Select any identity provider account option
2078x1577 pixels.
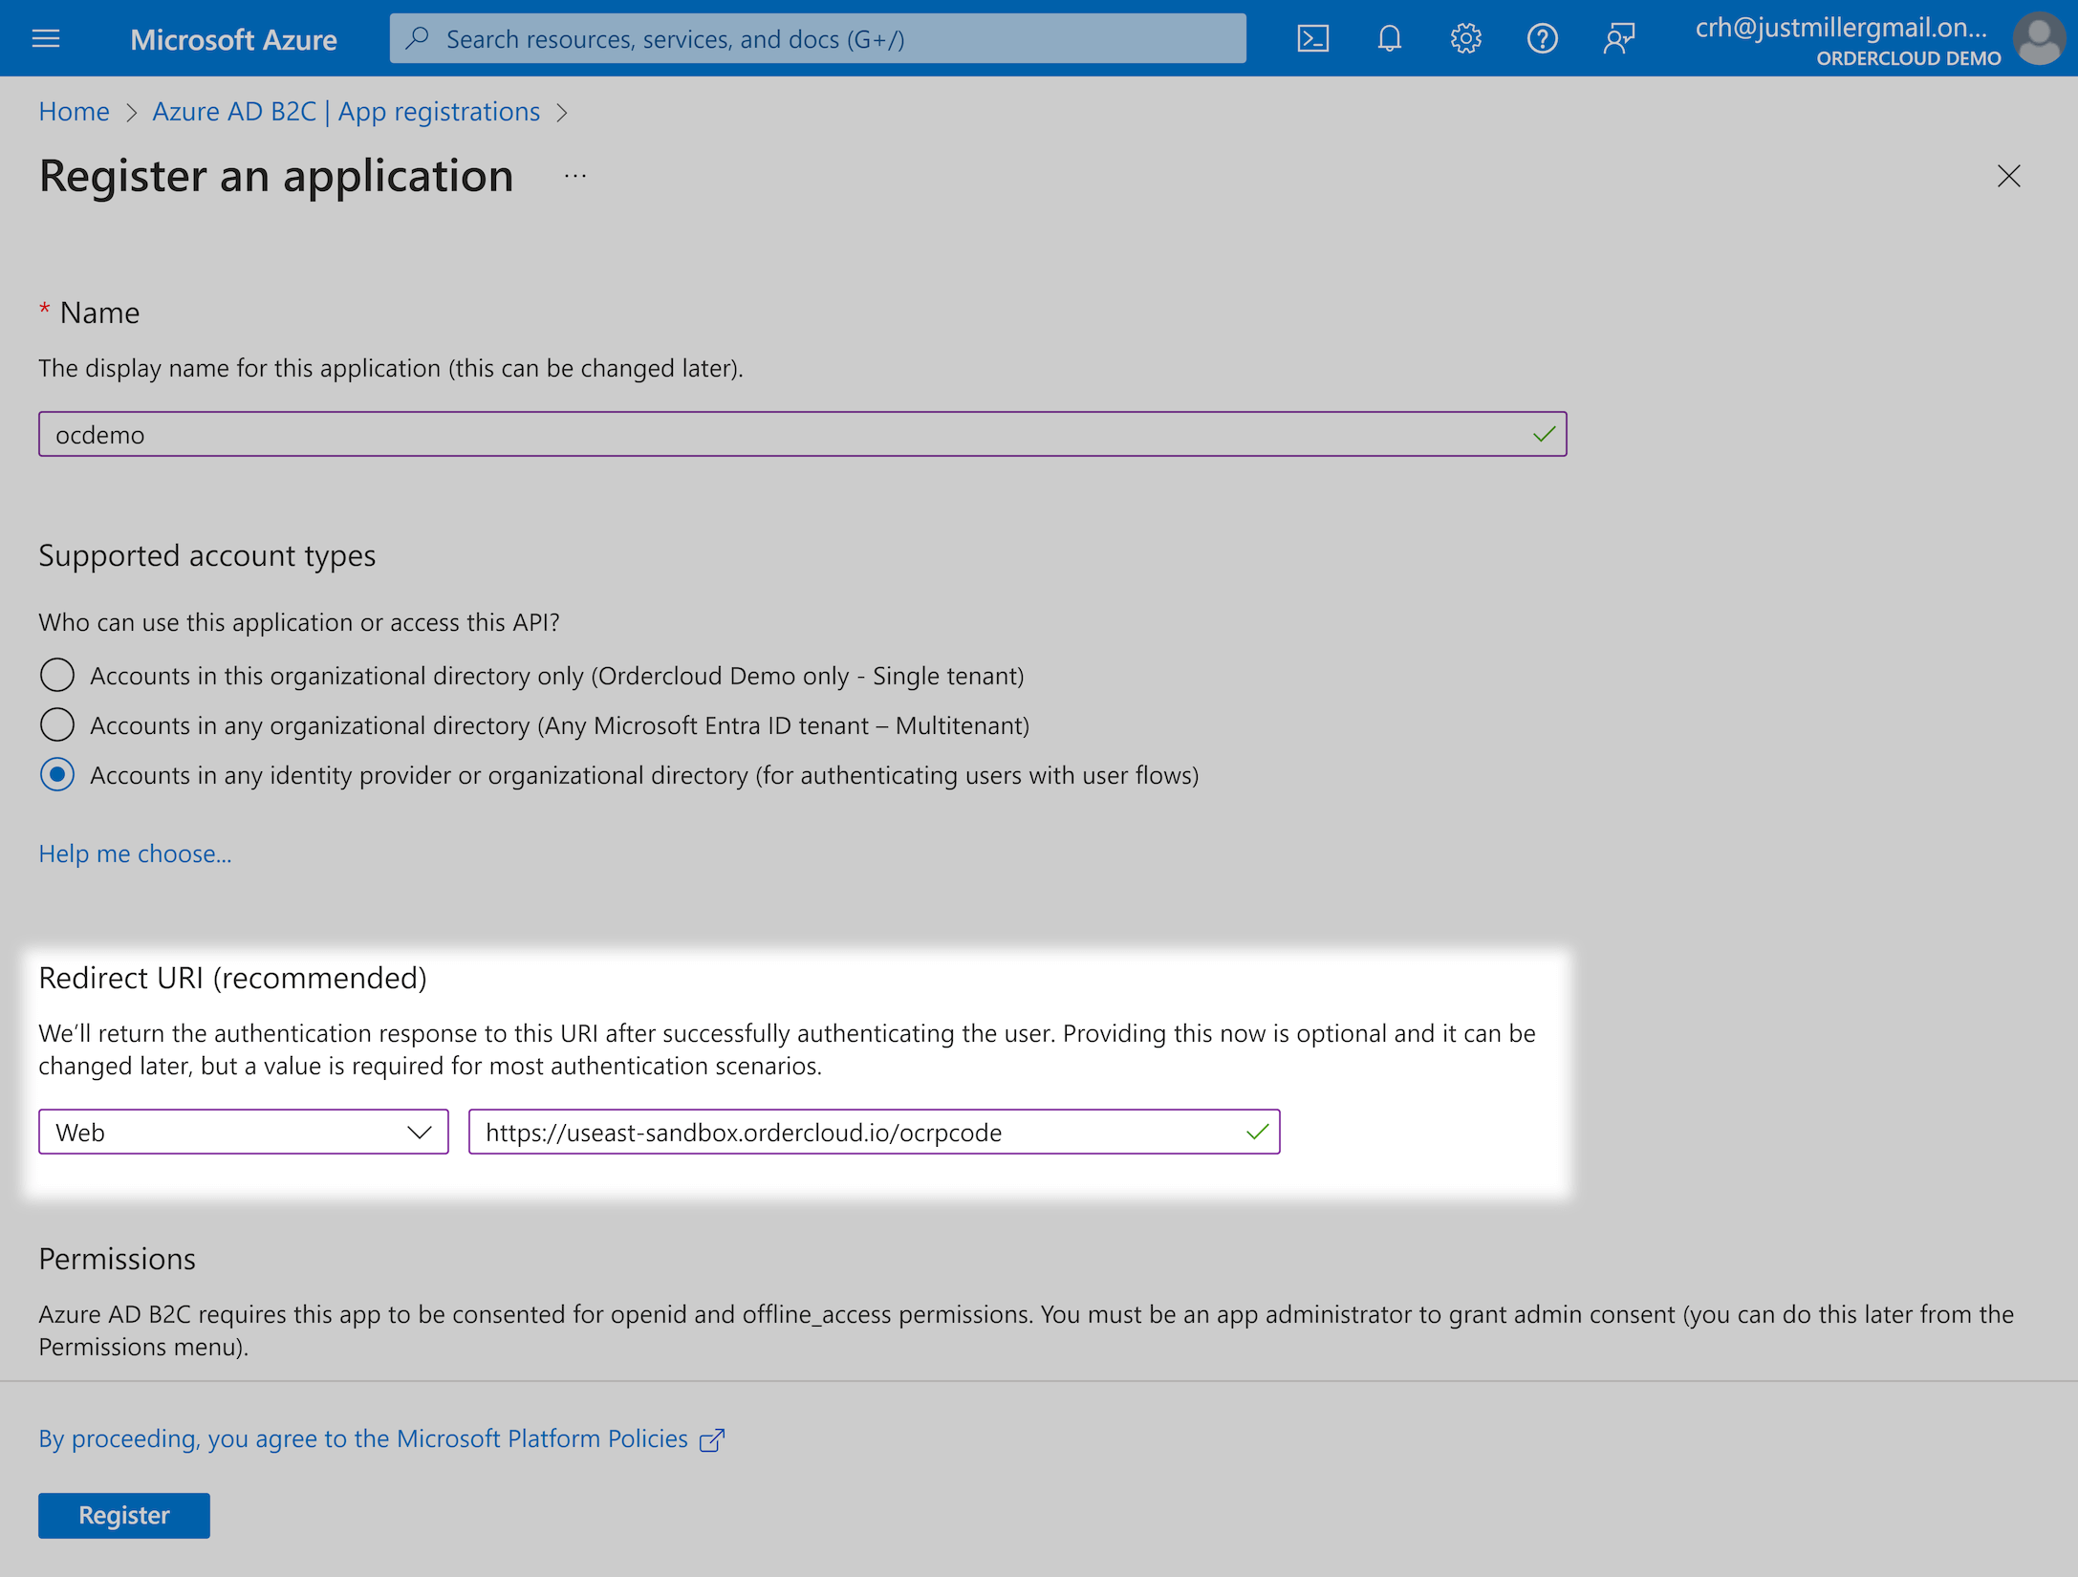57,774
